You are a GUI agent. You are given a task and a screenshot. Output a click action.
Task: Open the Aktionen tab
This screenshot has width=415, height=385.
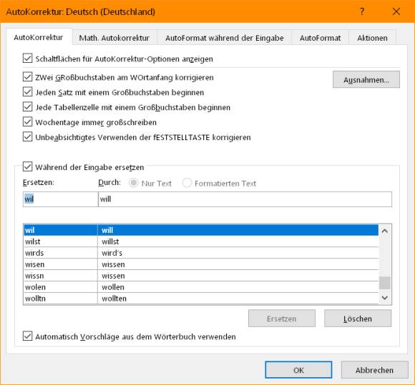372,38
